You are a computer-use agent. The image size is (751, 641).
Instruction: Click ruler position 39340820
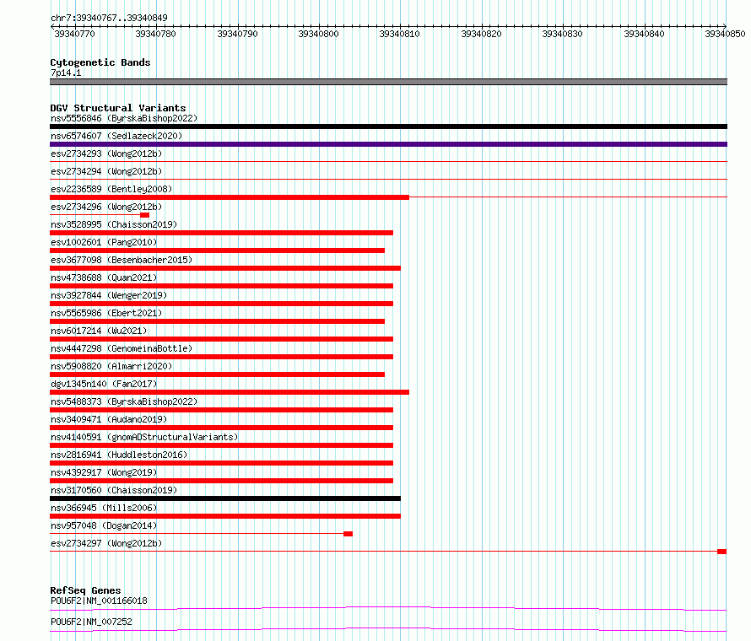pos(481,34)
